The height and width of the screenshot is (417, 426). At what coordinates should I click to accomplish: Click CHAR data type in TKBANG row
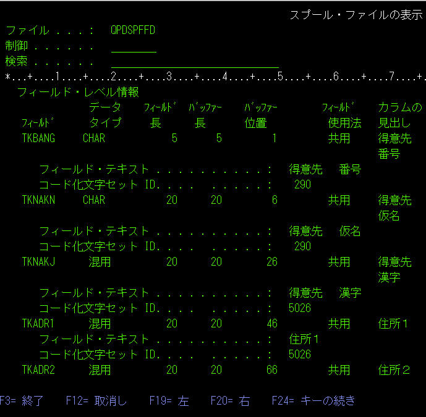pos(94,138)
